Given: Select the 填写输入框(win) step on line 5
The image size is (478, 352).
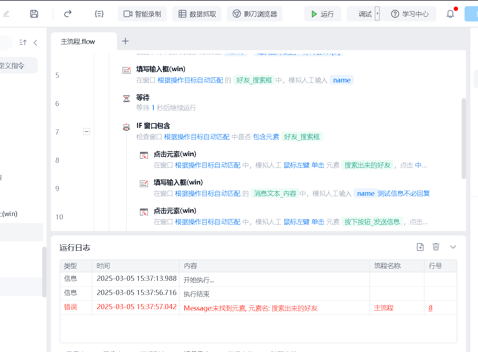Looking at the screenshot, I should pyautogui.click(x=161, y=69).
